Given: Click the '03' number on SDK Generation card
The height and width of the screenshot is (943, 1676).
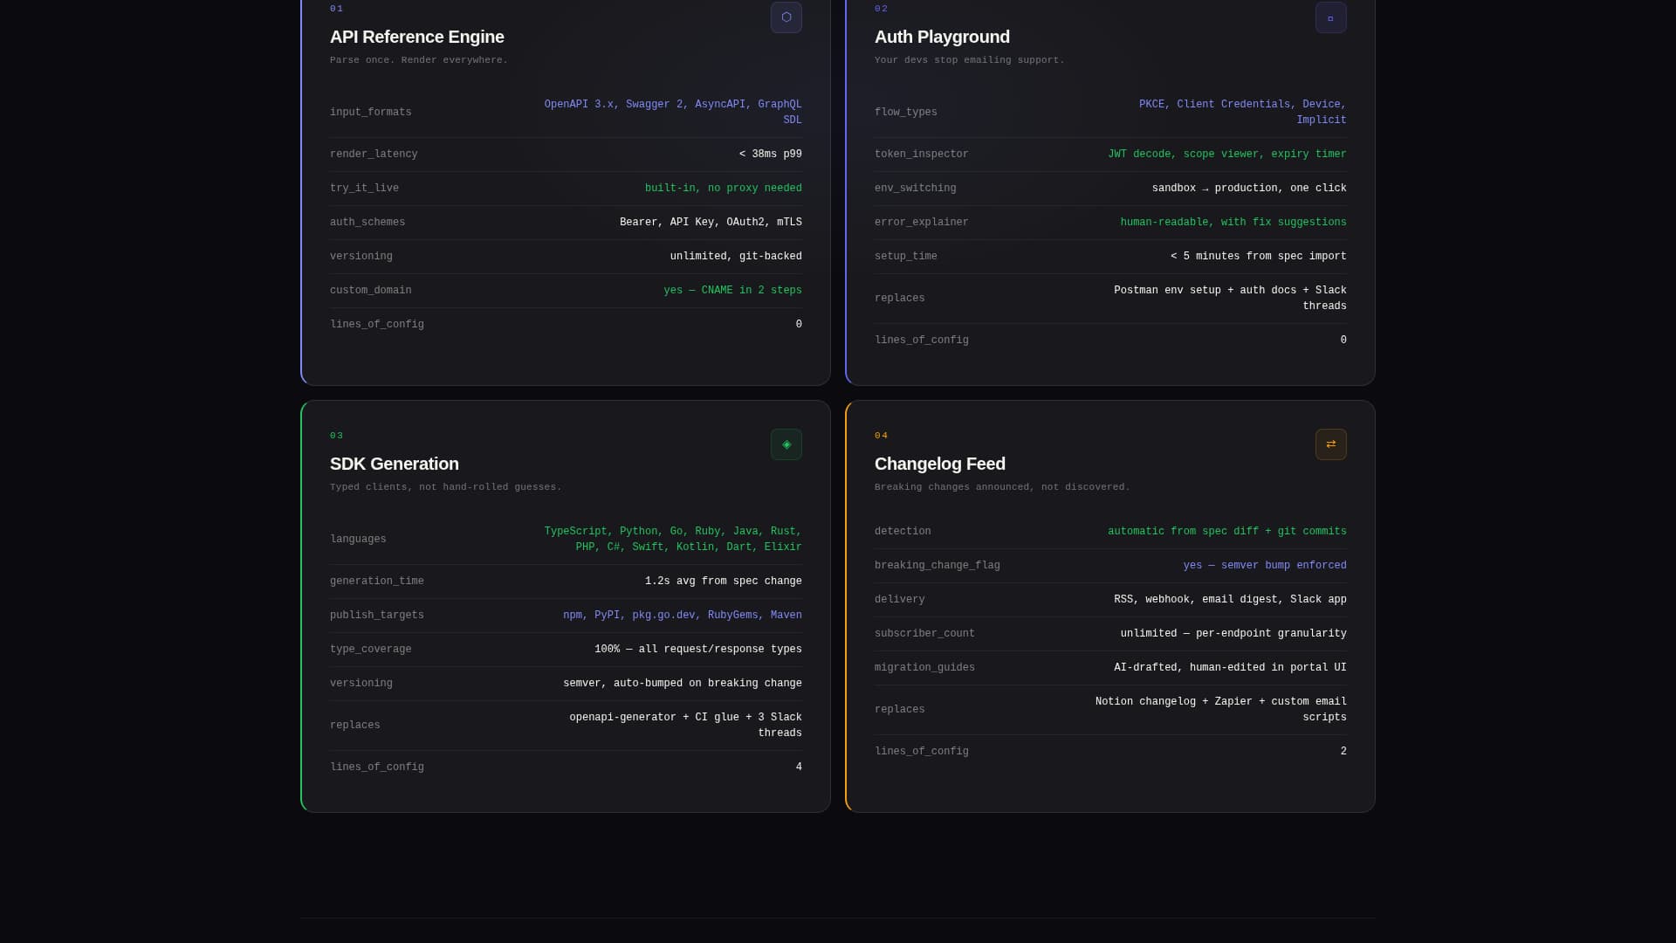Looking at the screenshot, I should click(337, 436).
